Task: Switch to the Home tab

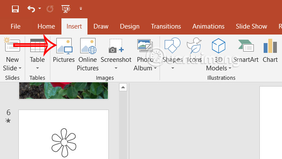Action: (x=46, y=26)
